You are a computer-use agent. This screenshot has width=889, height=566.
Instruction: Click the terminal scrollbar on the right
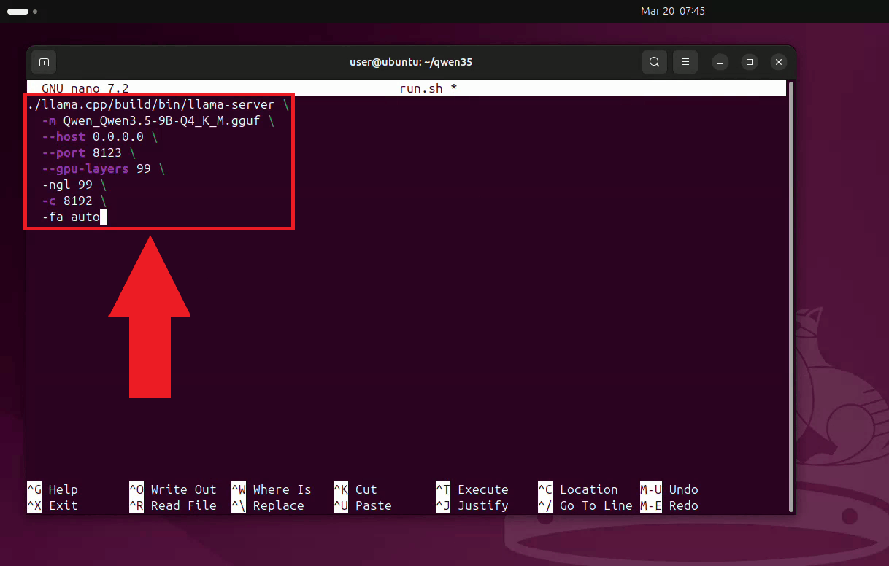click(x=790, y=292)
